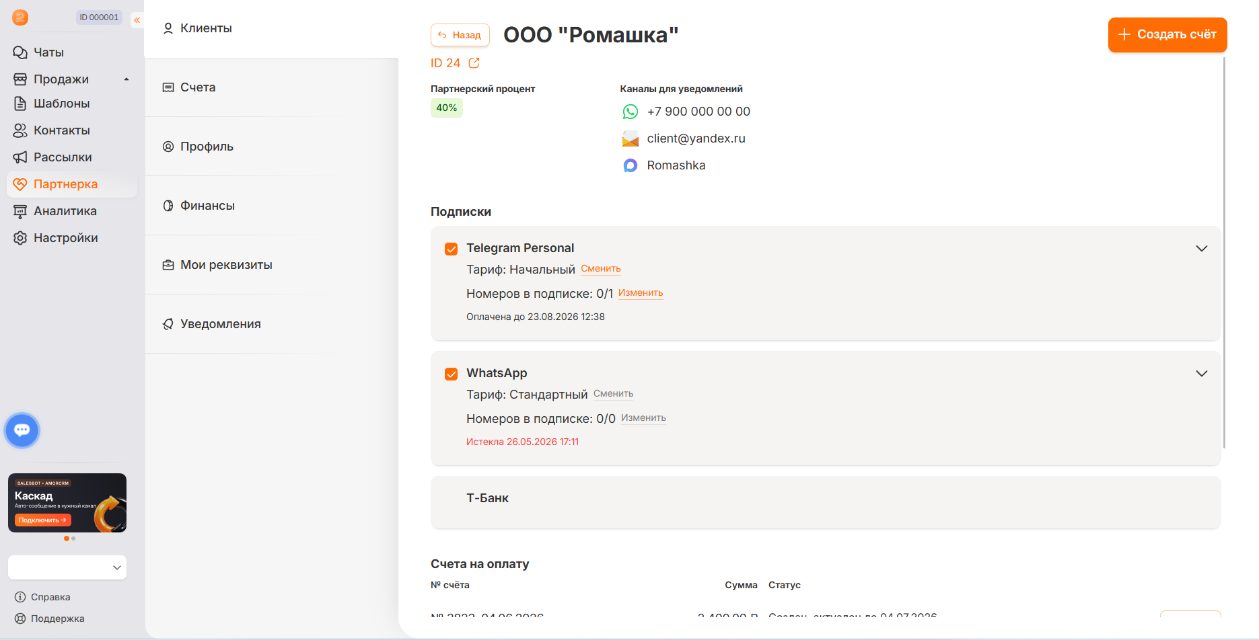Open the blue support chat bubble
This screenshot has width=1259, height=640.
point(22,430)
